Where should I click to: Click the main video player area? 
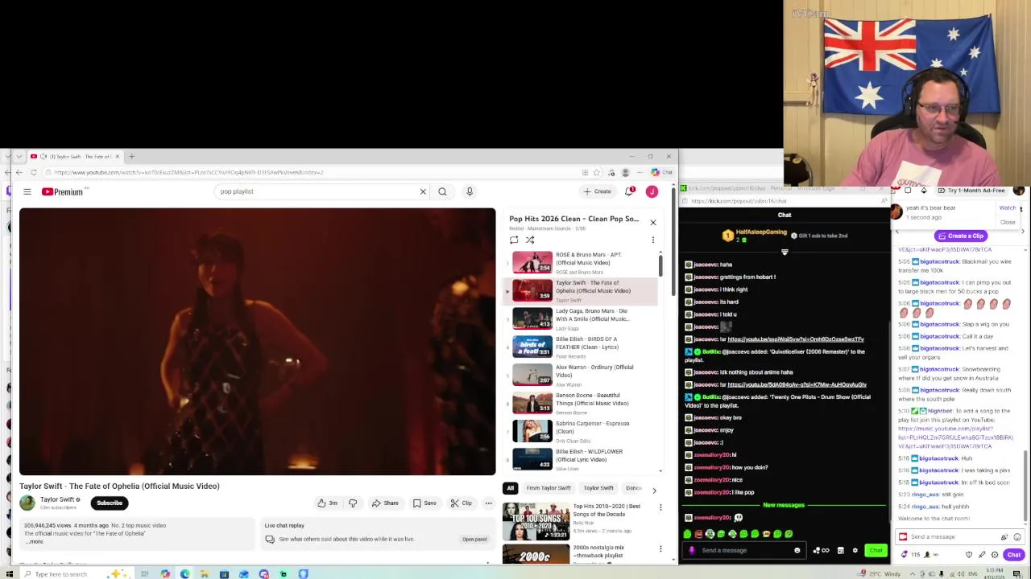258,342
